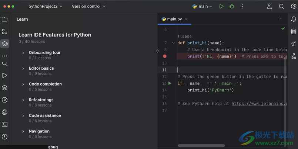
Task: Click print_hi('PyCharm') call on line 14
Action: (210, 90)
